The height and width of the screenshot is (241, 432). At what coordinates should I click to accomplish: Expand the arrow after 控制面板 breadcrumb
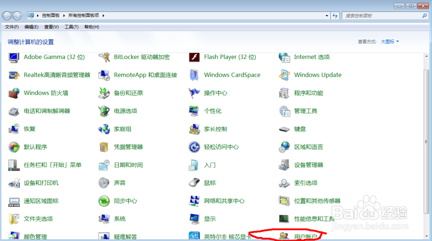click(64, 16)
